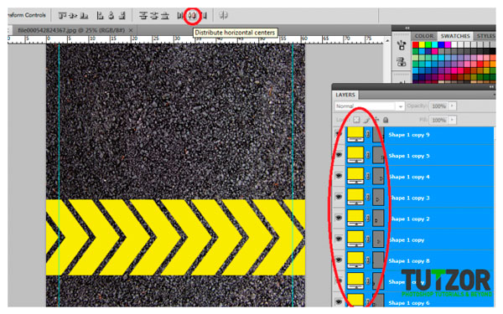Viewport: 503px width, 314px height.
Task: Select layer name Shape 1 copy 8
Action: pyautogui.click(x=409, y=261)
